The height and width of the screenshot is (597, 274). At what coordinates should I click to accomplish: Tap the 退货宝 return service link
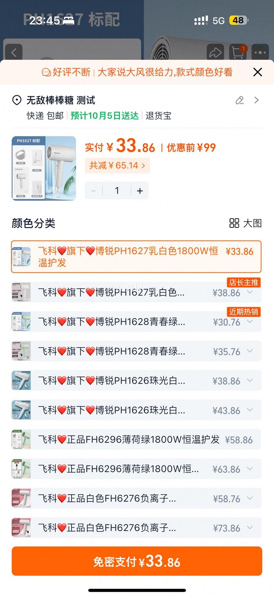(159, 115)
